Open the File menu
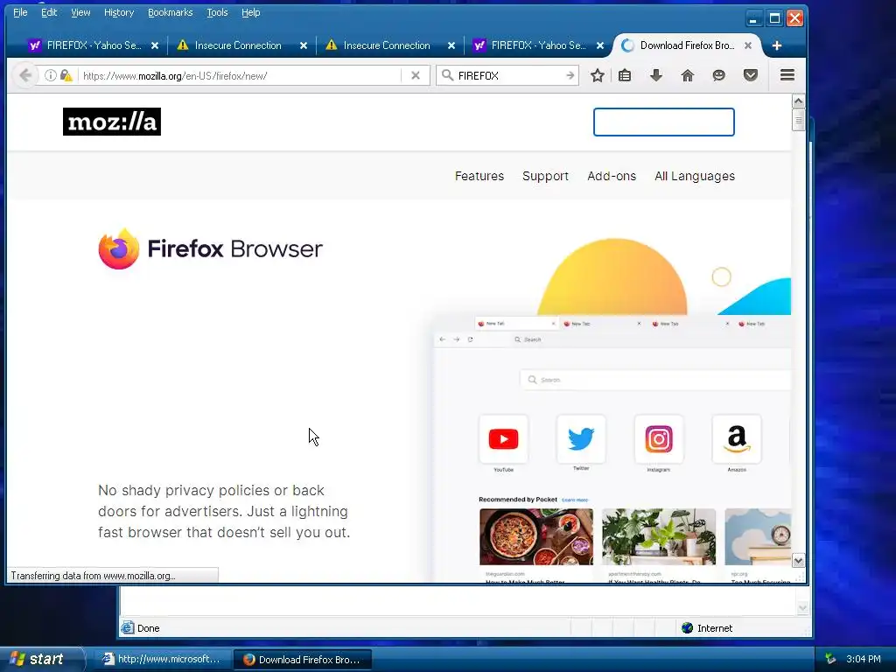The image size is (896, 672). 20,12
